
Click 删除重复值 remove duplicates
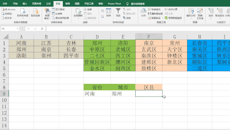(x=155, y=14)
